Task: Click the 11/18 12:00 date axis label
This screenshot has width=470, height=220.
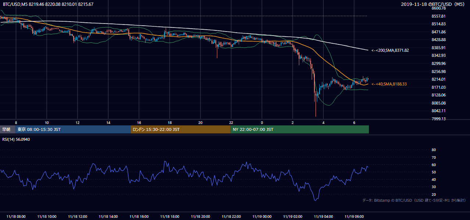Action: 78,216
